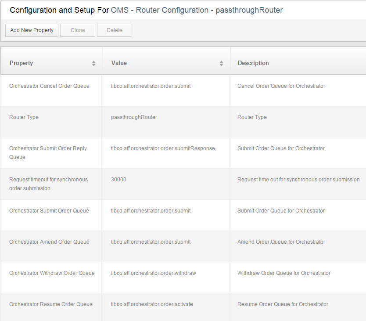Click tibco.aff.orchestrator.order.submitResponse value
Image resolution: width=366 pixels, height=321 pixels.
(163, 148)
